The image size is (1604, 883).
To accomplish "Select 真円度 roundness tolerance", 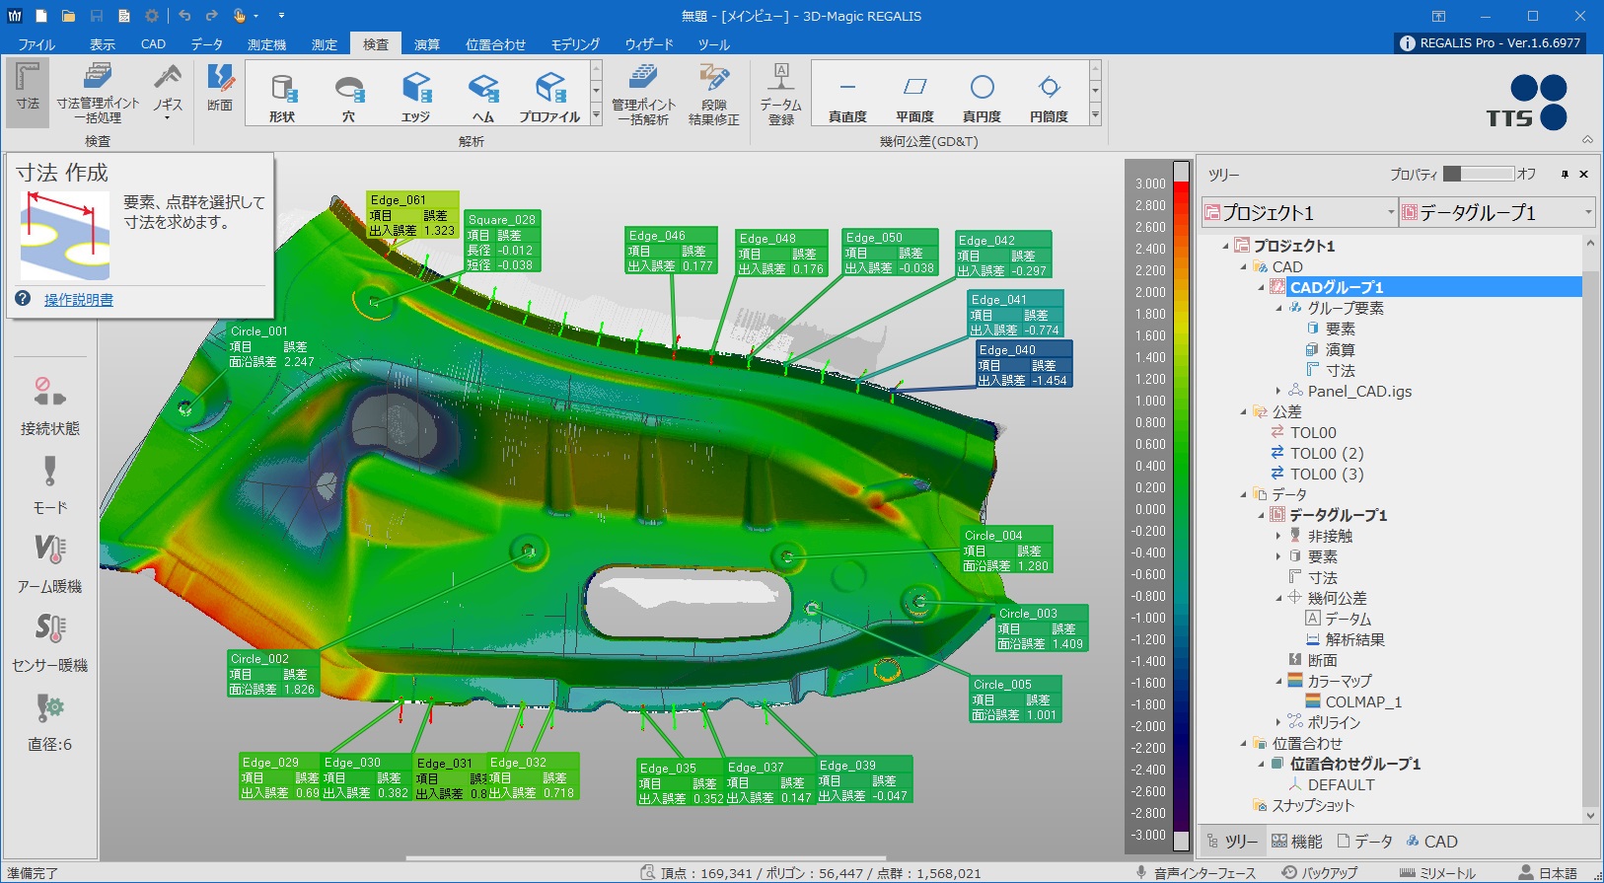I will pyautogui.click(x=982, y=97).
